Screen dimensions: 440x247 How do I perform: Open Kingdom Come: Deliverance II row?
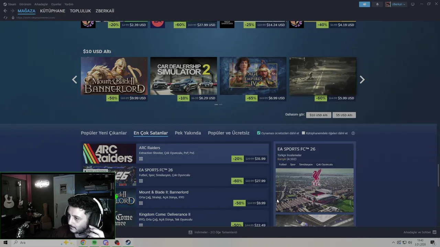176,219
